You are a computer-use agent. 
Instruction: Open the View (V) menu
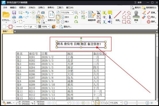[22, 7]
